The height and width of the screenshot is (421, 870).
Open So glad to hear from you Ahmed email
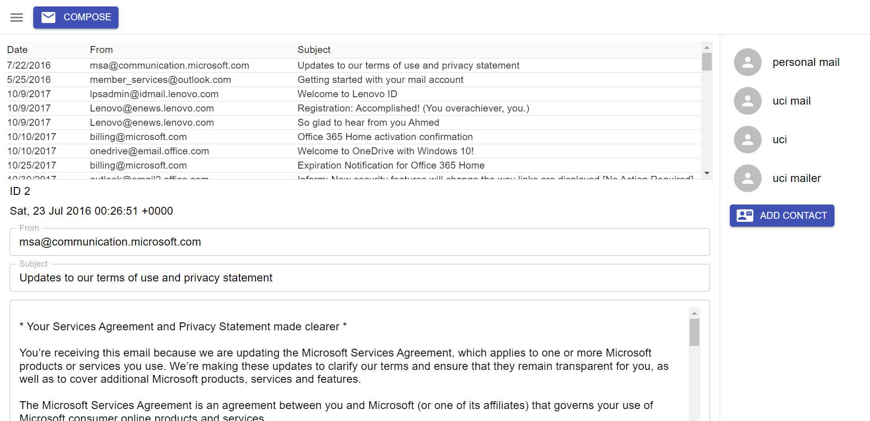pyautogui.click(x=354, y=123)
